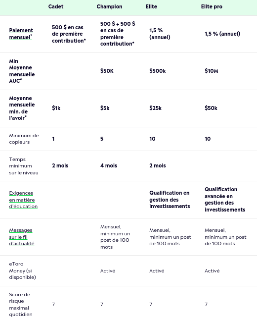This screenshot has height=320, width=257.
Task: Click the $50K Champion AUC value
Action: pos(107,71)
